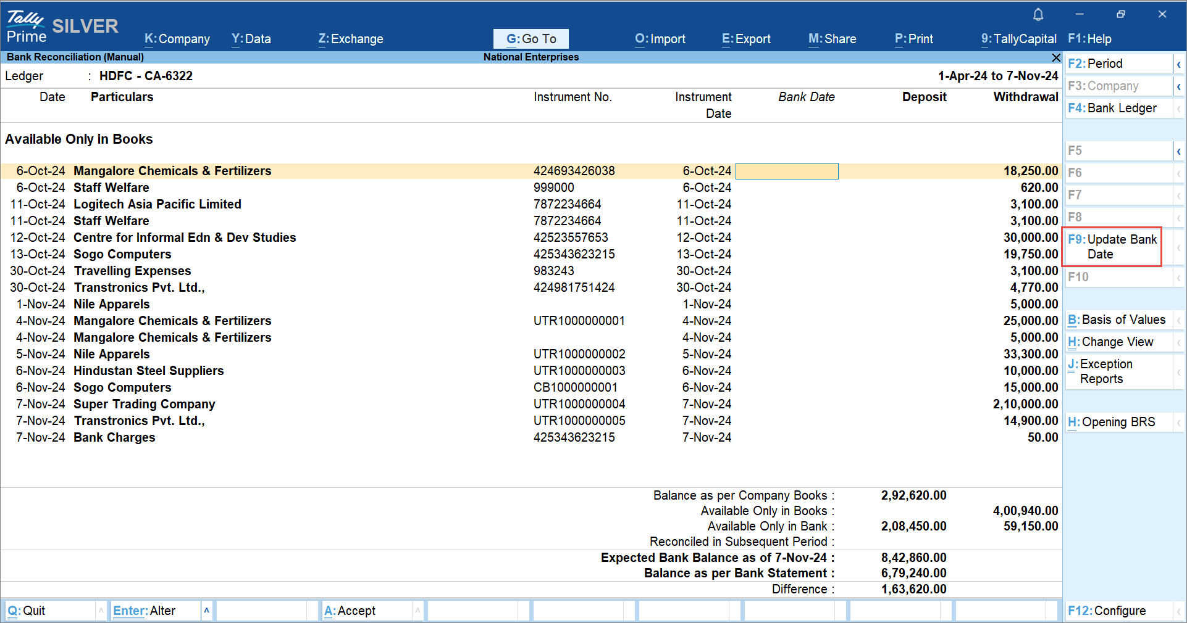Expand the arrow beside B: Basis of Values

point(1178,320)
